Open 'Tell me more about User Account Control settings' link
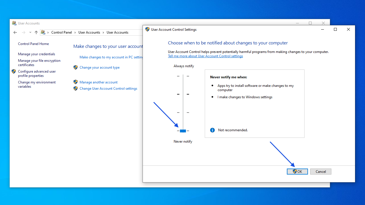The image size is (365, 205). pos(205,56)
